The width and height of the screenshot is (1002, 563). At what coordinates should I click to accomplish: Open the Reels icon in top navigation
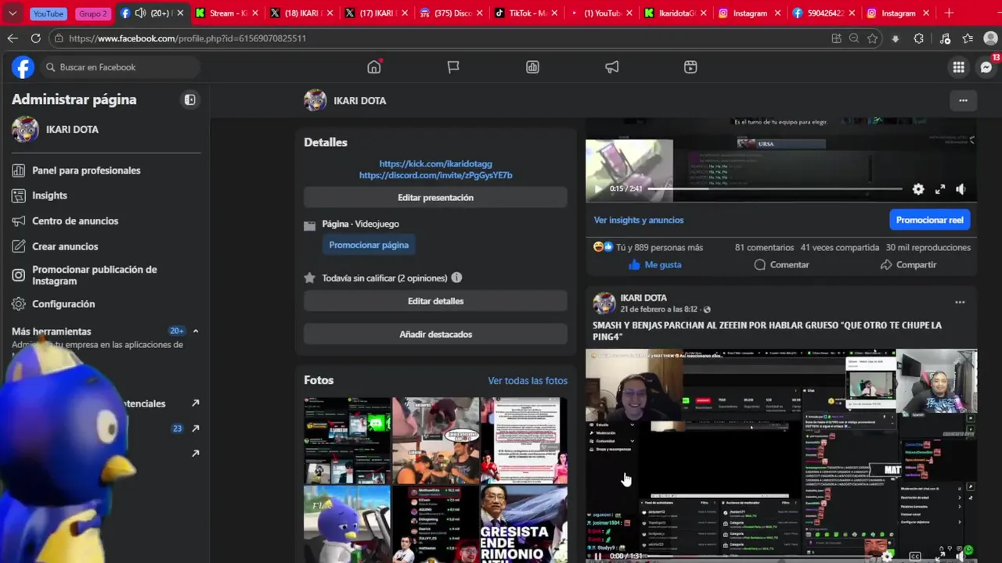tap(690, 67)
